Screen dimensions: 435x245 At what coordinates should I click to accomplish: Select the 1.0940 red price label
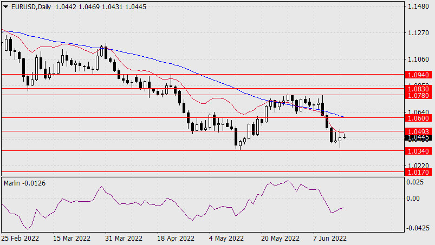tap(418, 75)
